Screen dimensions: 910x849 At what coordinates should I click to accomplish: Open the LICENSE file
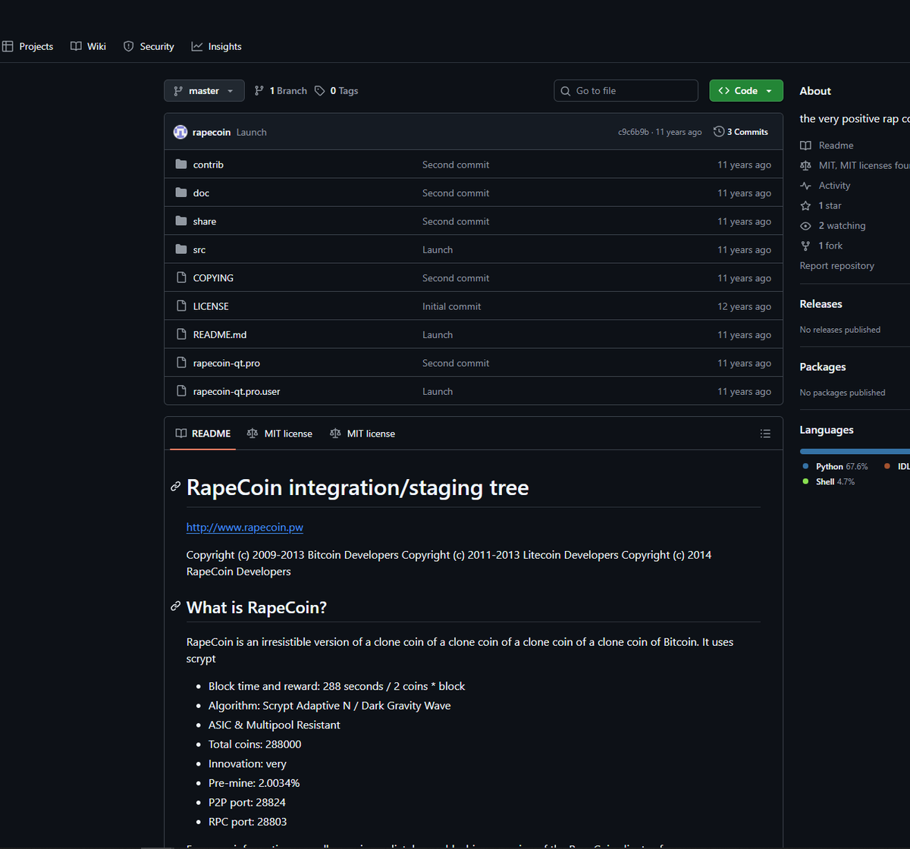(x=211, y=306)
